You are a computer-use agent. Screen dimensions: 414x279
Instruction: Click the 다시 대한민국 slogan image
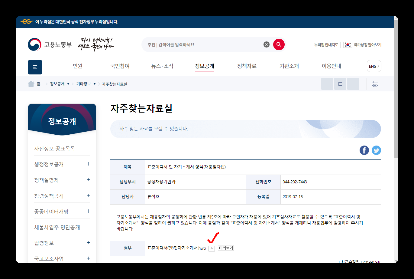(95, 44)
